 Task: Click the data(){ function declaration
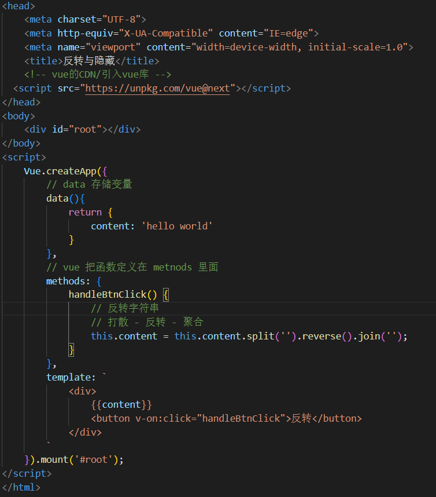point(65,199)
